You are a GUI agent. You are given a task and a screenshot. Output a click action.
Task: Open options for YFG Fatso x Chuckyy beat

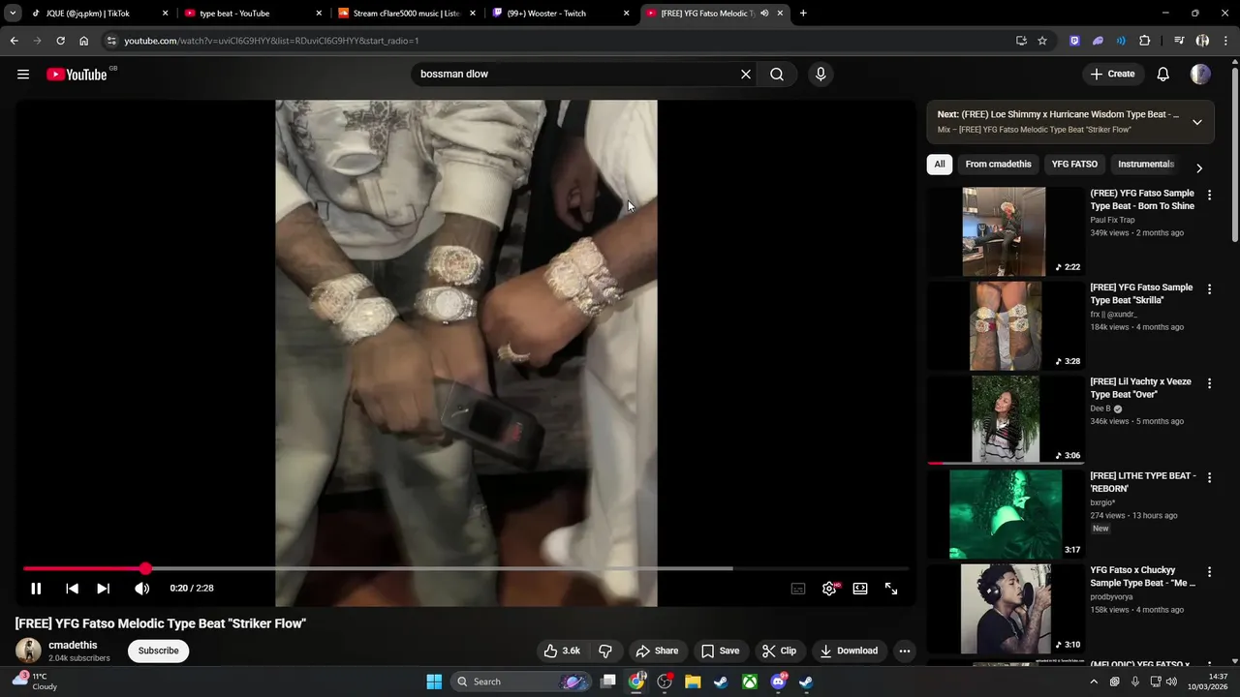coord(1209,572)
